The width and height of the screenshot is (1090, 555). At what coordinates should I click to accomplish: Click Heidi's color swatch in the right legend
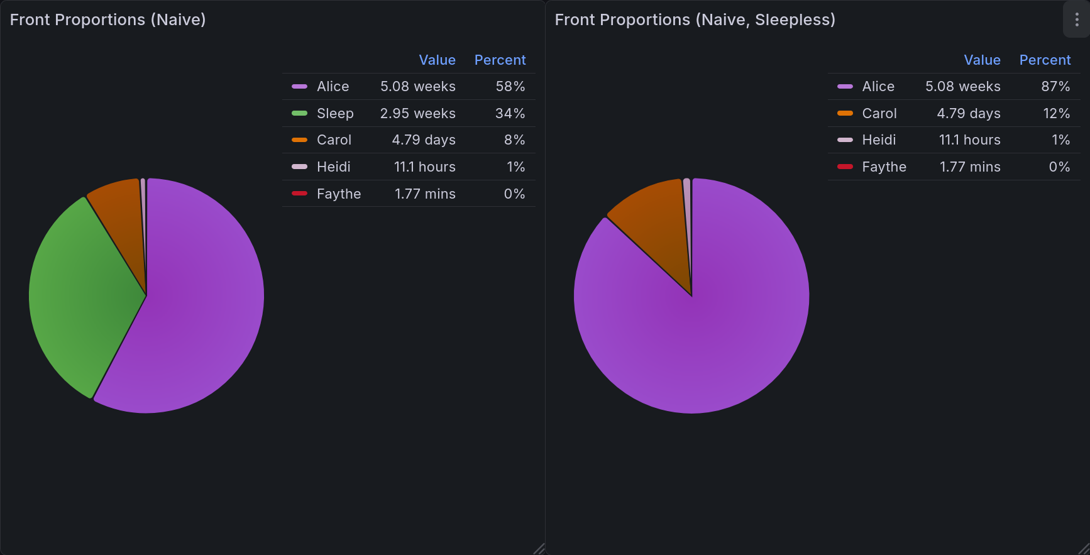point(844,140)
